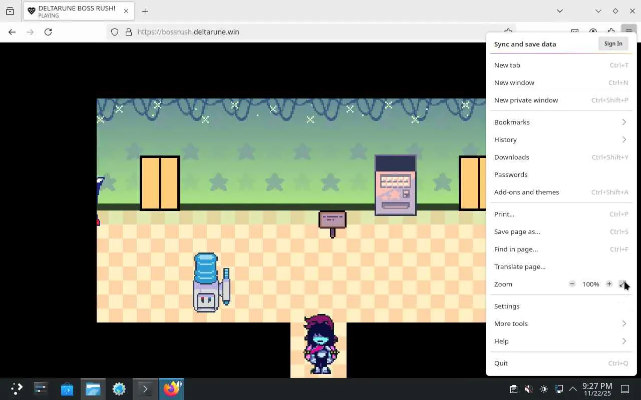Choose Find in page...
This screenshot has width=641, height=400.
561,249
